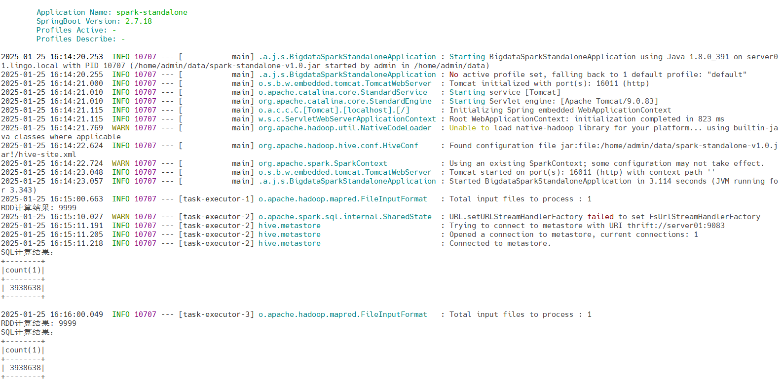The image size is (782, 386).
Task: Click the red 'failed' word in log
Action: point(600,217)
